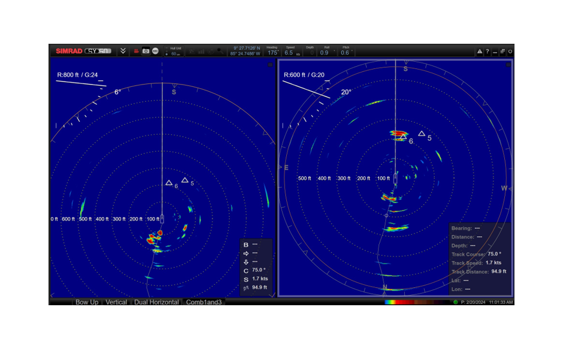Click the red video recorder icon

[137, 52]
